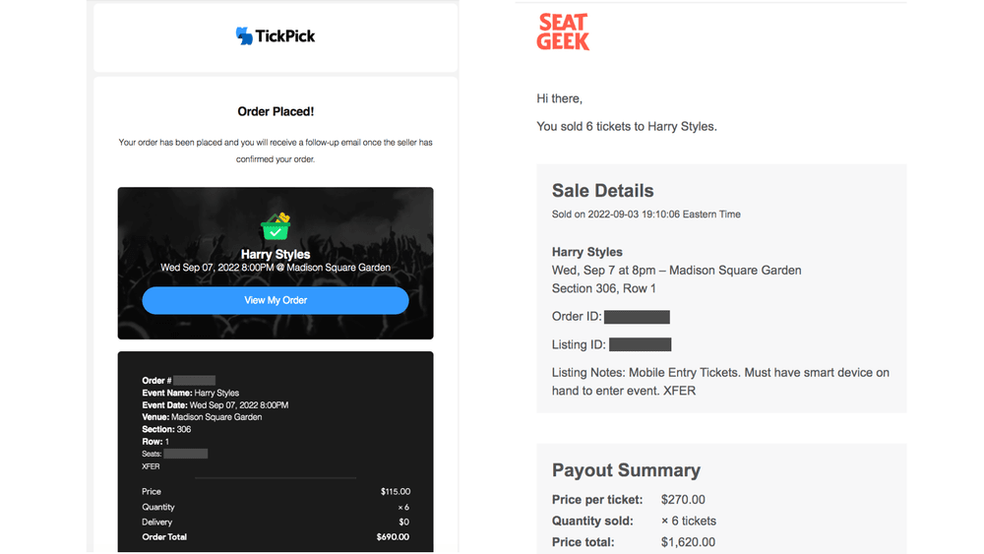Screen dimensions: 984x554
Task: Click Harry Styles title in dark banner
Action: click(x=276, y=255)
